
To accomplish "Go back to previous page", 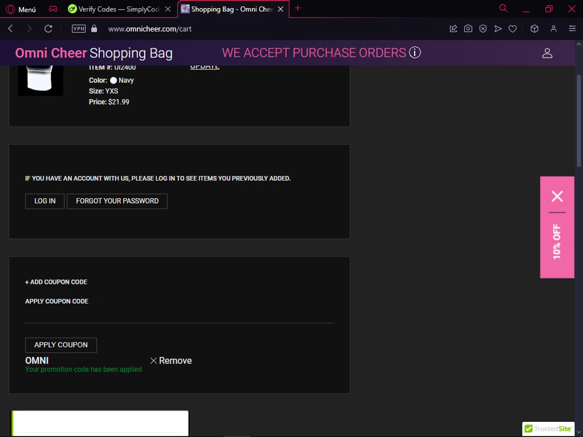I will click(x=10, y=28).
